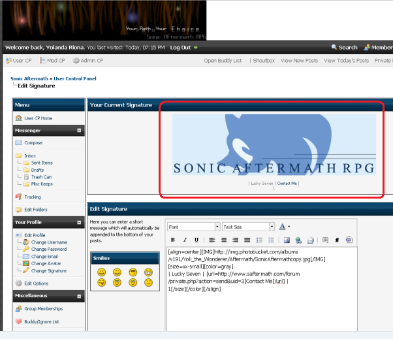The width and height of the screenshot is (393, 339).
Task: Insert code hash icon
Action: pos(337,240)
